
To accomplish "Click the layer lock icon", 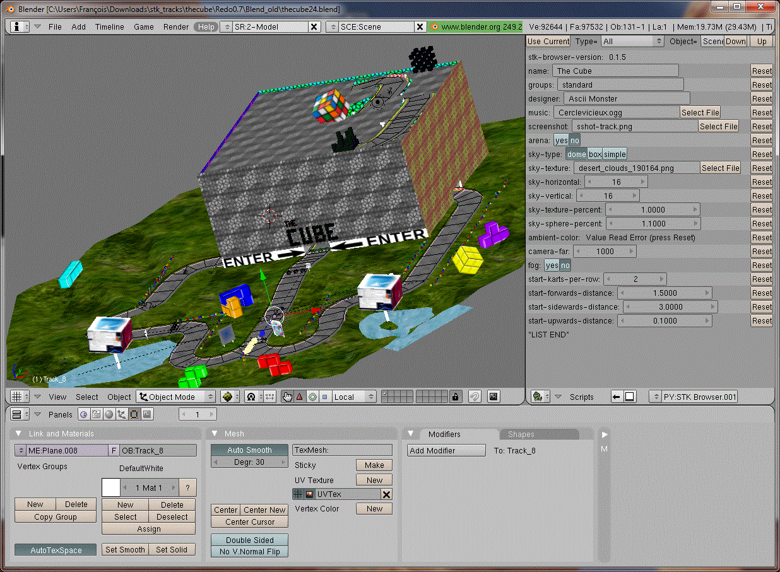I will click(x=455, y=397).
